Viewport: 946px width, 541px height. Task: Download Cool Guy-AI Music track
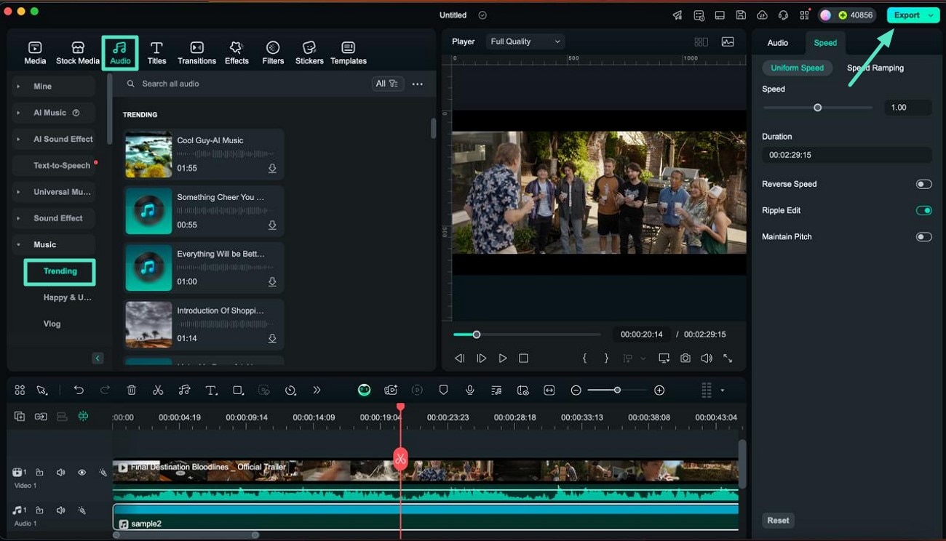click(x=272, y=169)
